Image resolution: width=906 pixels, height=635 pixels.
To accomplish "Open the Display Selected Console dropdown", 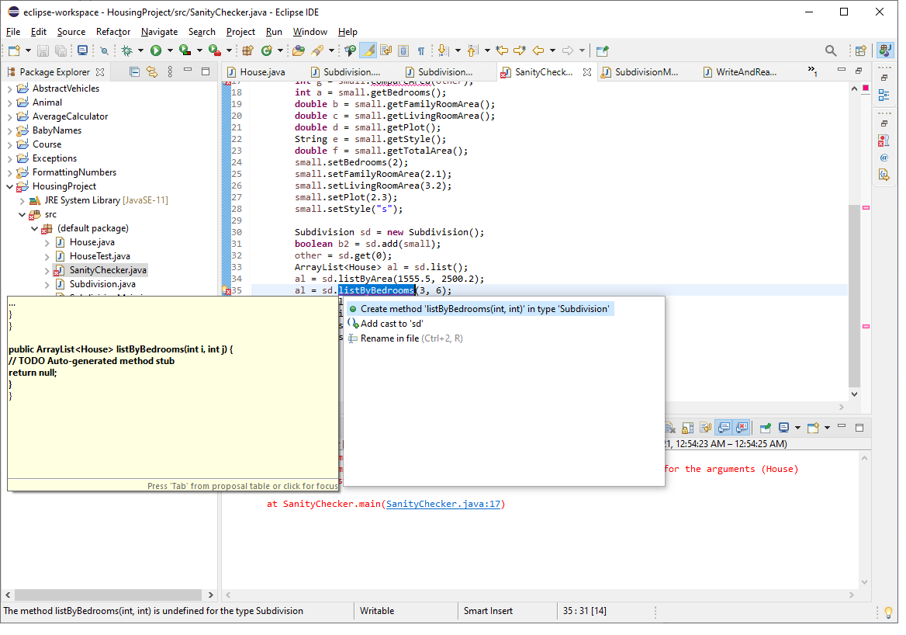I will (797, 428).
